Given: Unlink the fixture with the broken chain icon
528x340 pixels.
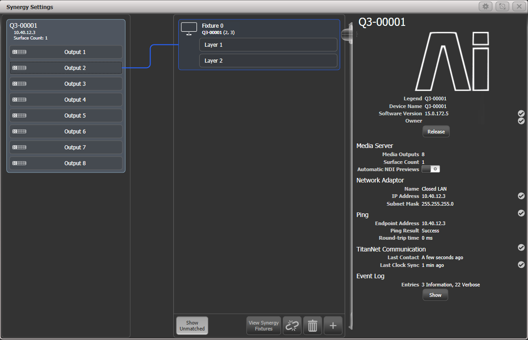Looking at the screenshot, I should pos(292,325).
